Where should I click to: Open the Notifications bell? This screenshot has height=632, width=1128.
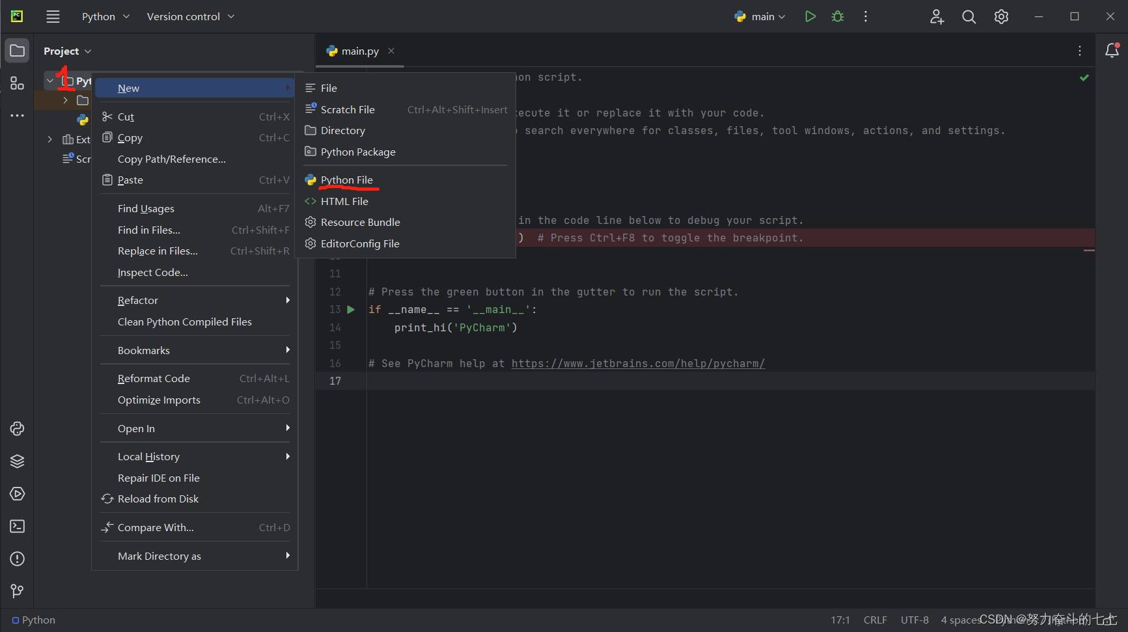(1112, 51)
